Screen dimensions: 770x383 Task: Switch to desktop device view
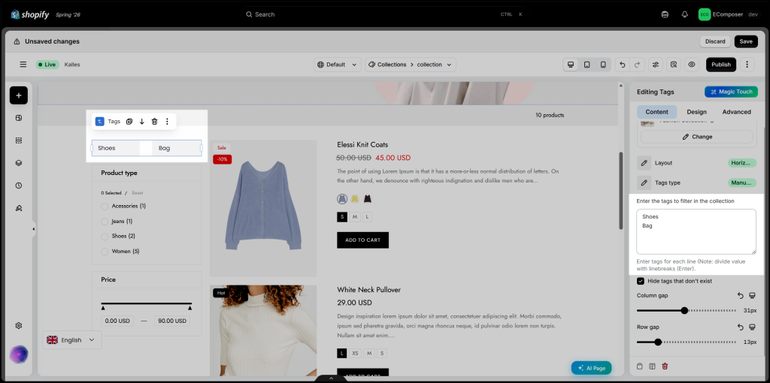click(x=571, y=65)
